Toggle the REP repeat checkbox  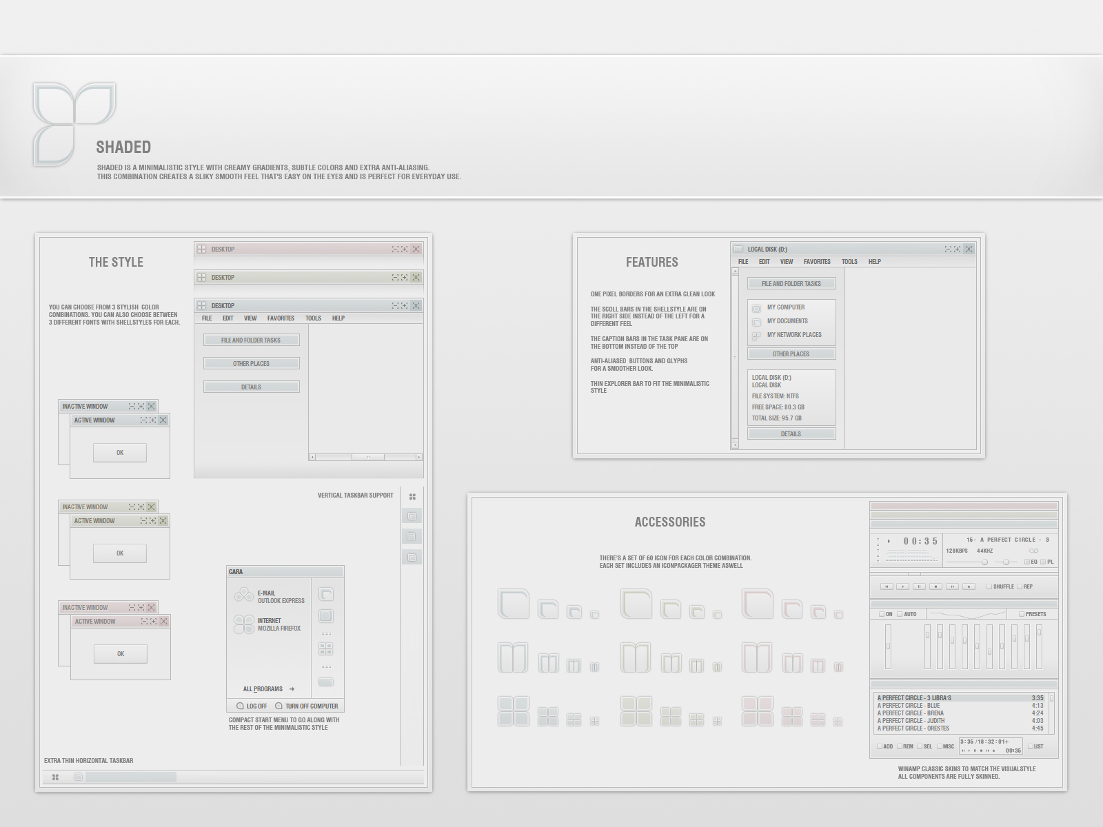(1020, 586)
